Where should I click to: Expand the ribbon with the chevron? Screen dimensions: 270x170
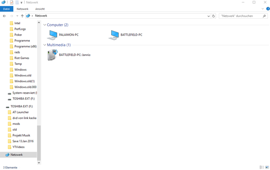point(263,9)
